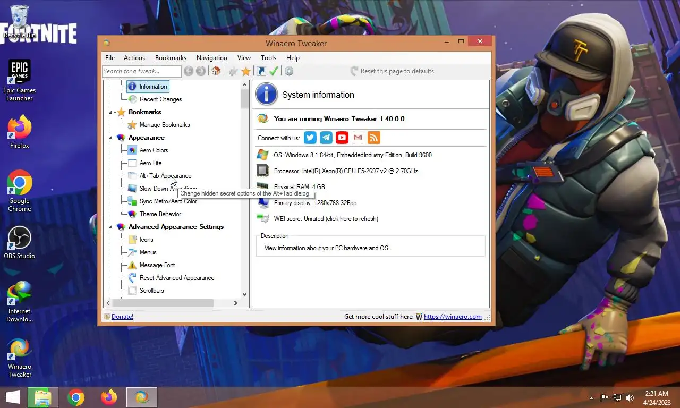Launch Firefox from taskbar

pos(109,397)
